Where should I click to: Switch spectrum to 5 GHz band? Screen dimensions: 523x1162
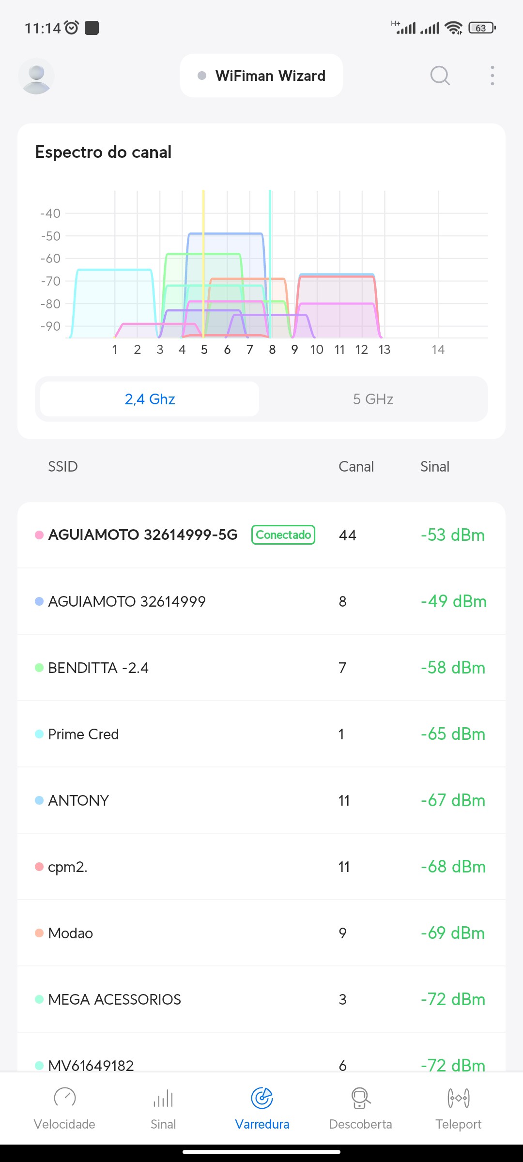[373, 399]
